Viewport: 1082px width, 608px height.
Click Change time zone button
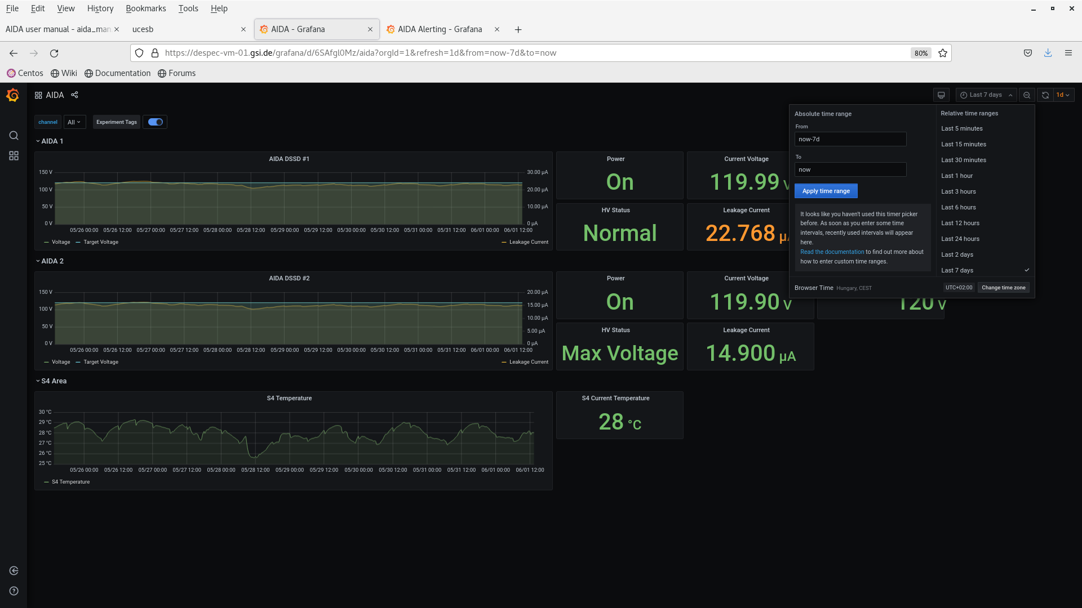click(1004, 288)
